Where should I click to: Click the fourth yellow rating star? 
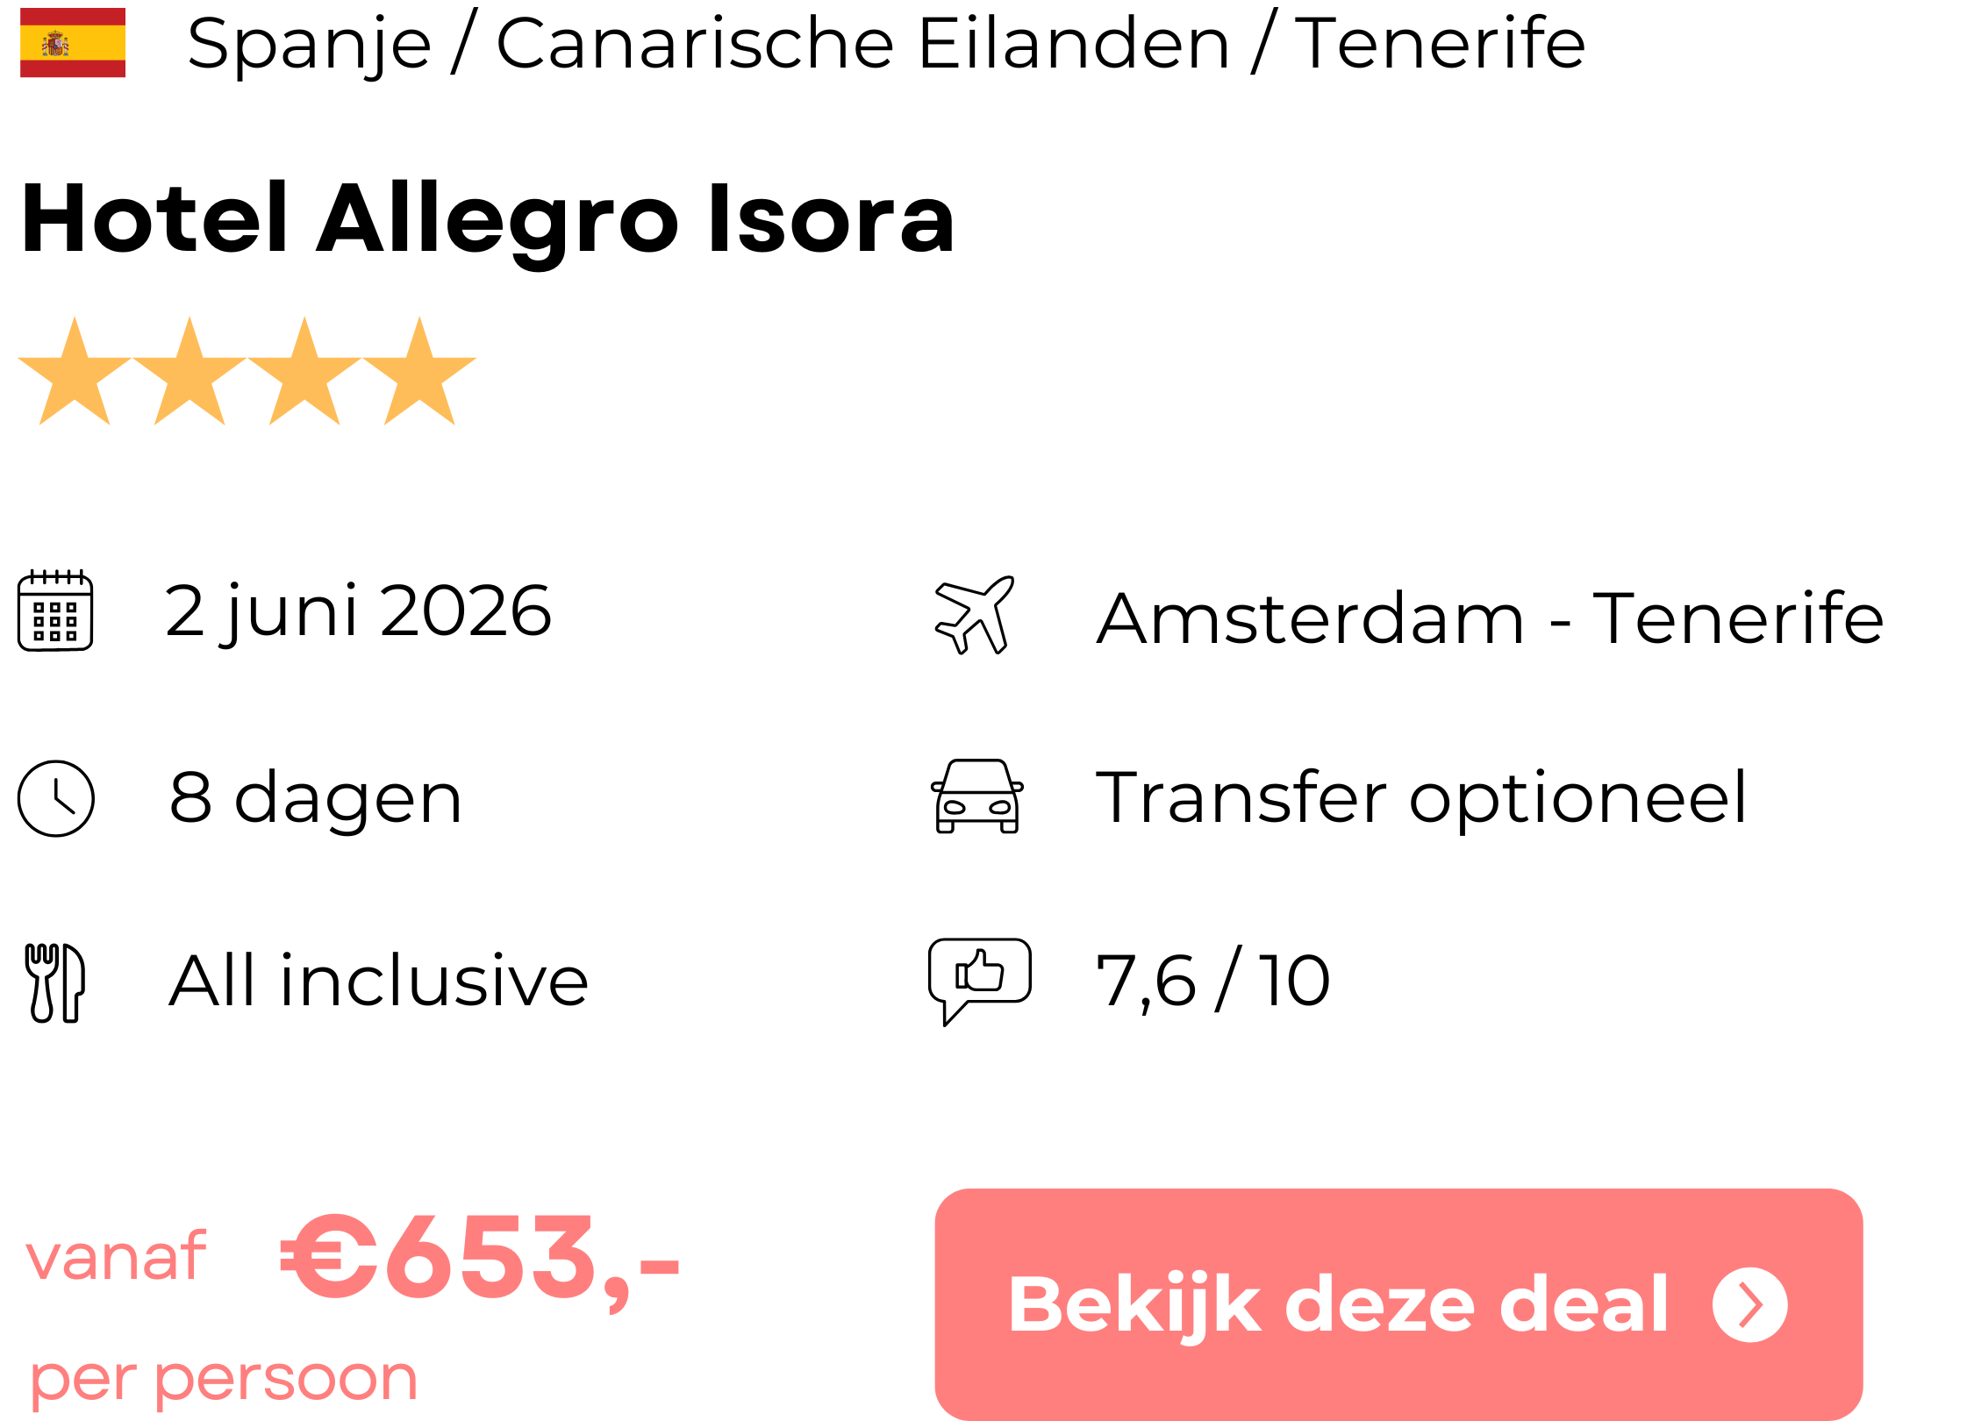click(x=419, y=373)
